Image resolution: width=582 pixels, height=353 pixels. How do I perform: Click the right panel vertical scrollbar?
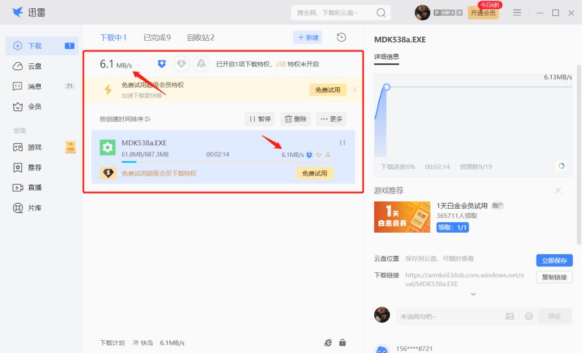click(579, 155)
